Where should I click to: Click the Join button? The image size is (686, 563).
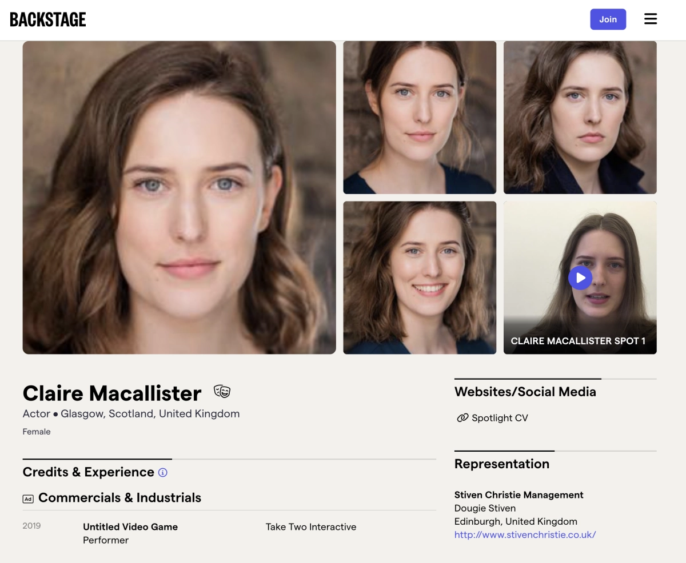coord(608,19)
